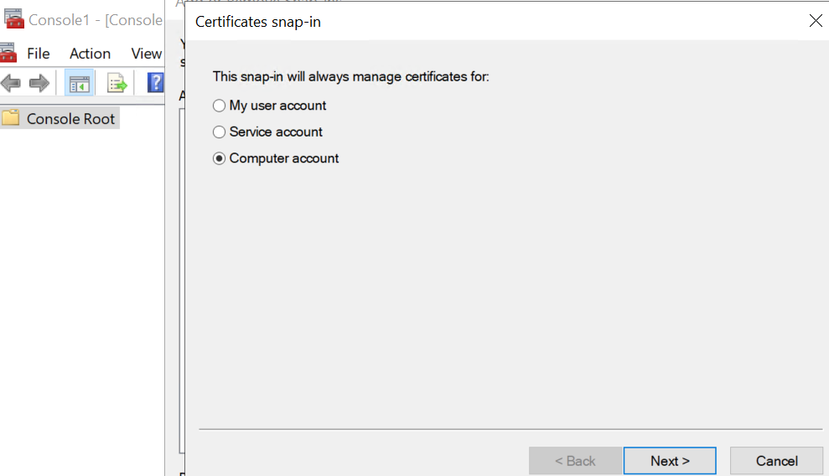This screenshot has height=476, width=829.
Task: Click the Forward arrow toolbar icon
Action: [39, 83]
